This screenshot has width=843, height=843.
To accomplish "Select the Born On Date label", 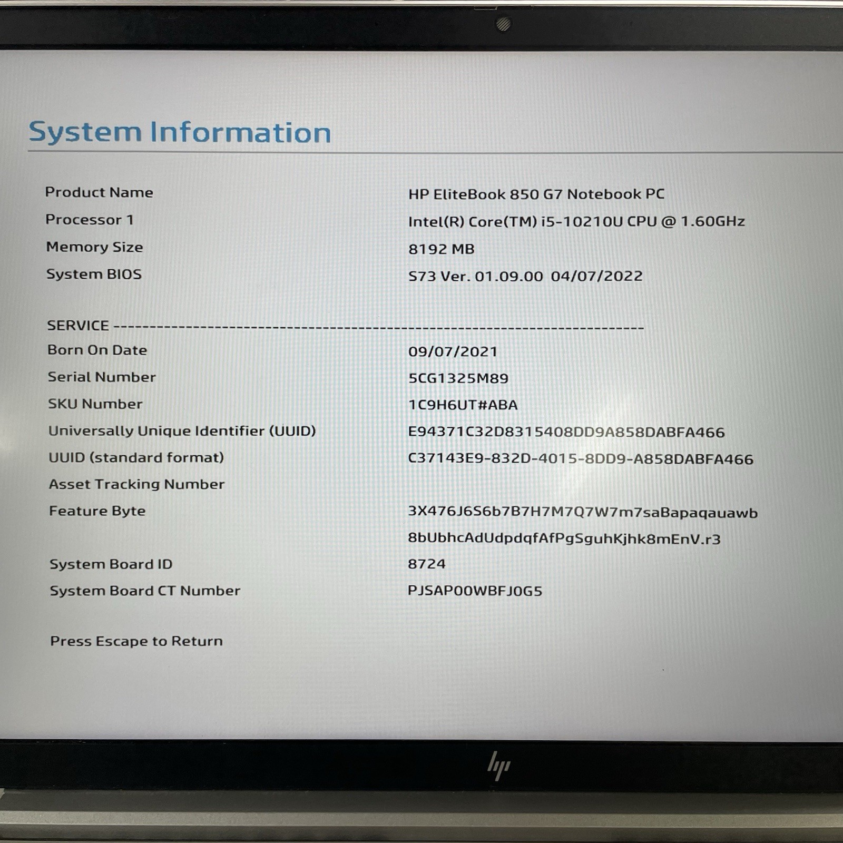I will pyautogui.click(x=97, y=350).
